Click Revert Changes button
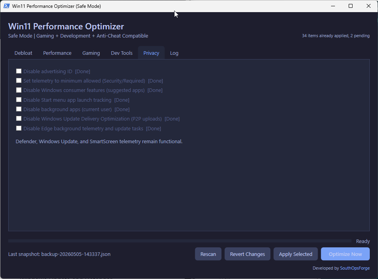This screenshot has height=279, width=378. [x=247, y=254]
